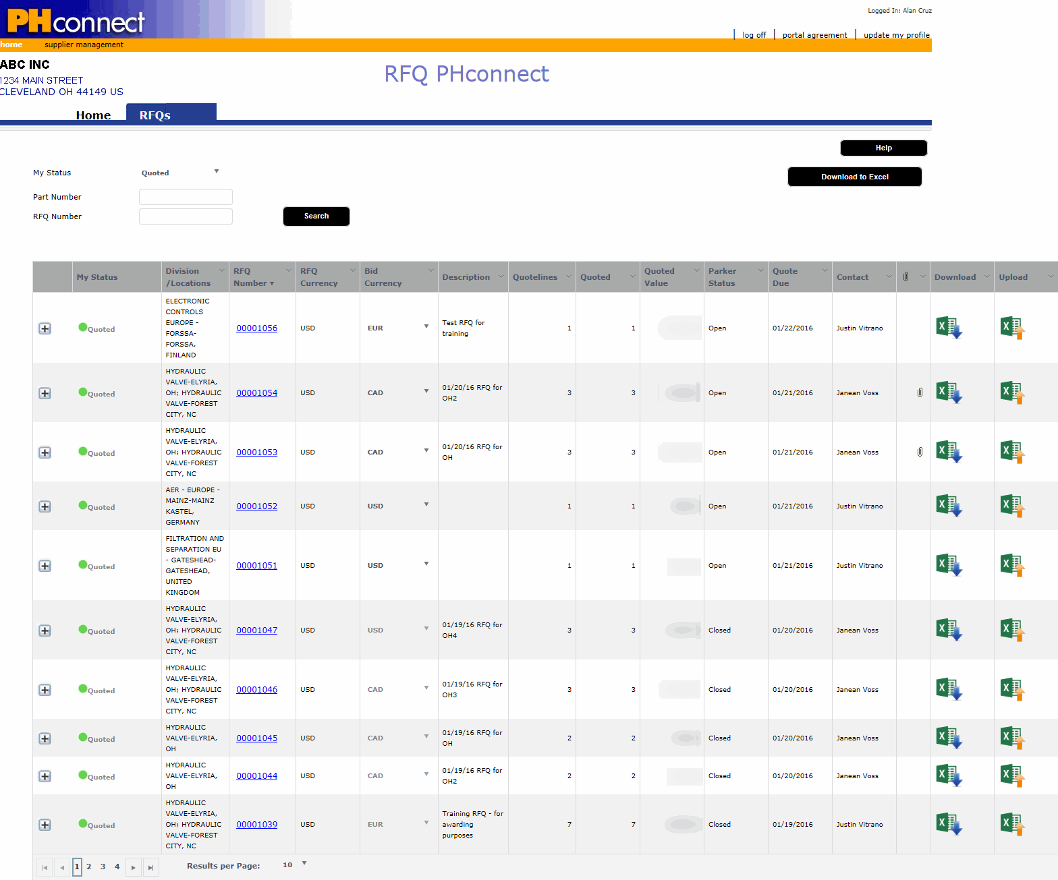Screen dimensions: 1058x880
Task: Expand row details for RFQ 00001045
Action: point(45,738)
